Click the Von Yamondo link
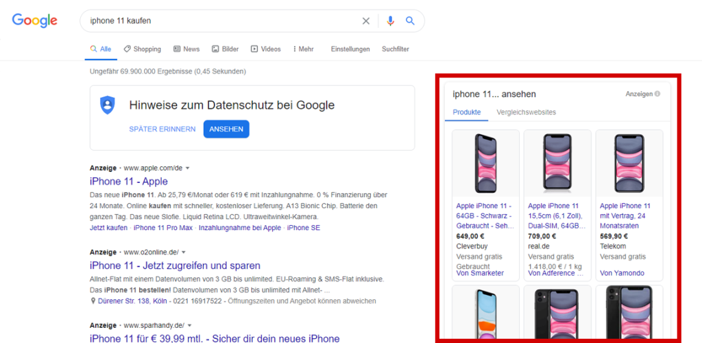This screenshot has width=702, height=343. [x=622, y=273]
